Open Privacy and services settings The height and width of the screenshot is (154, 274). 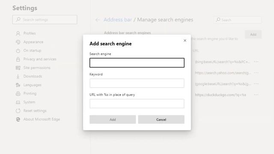[x=40, y=59]
